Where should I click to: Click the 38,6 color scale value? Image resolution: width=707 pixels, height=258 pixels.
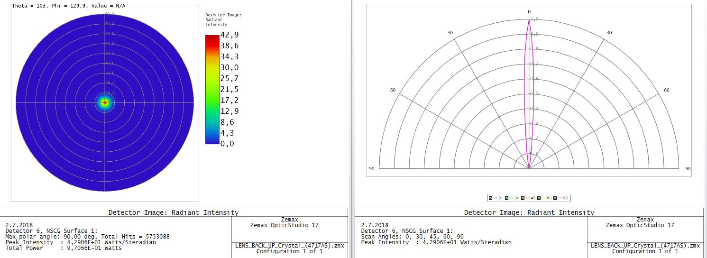tap(229, 46)
